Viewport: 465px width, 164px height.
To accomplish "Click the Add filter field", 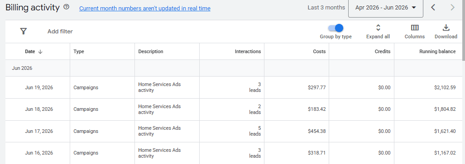I will 60,32.
